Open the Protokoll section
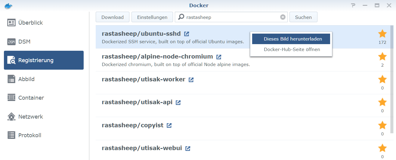Screen dimensions: 396x160 pyautogui.click(x=44, y=135)
